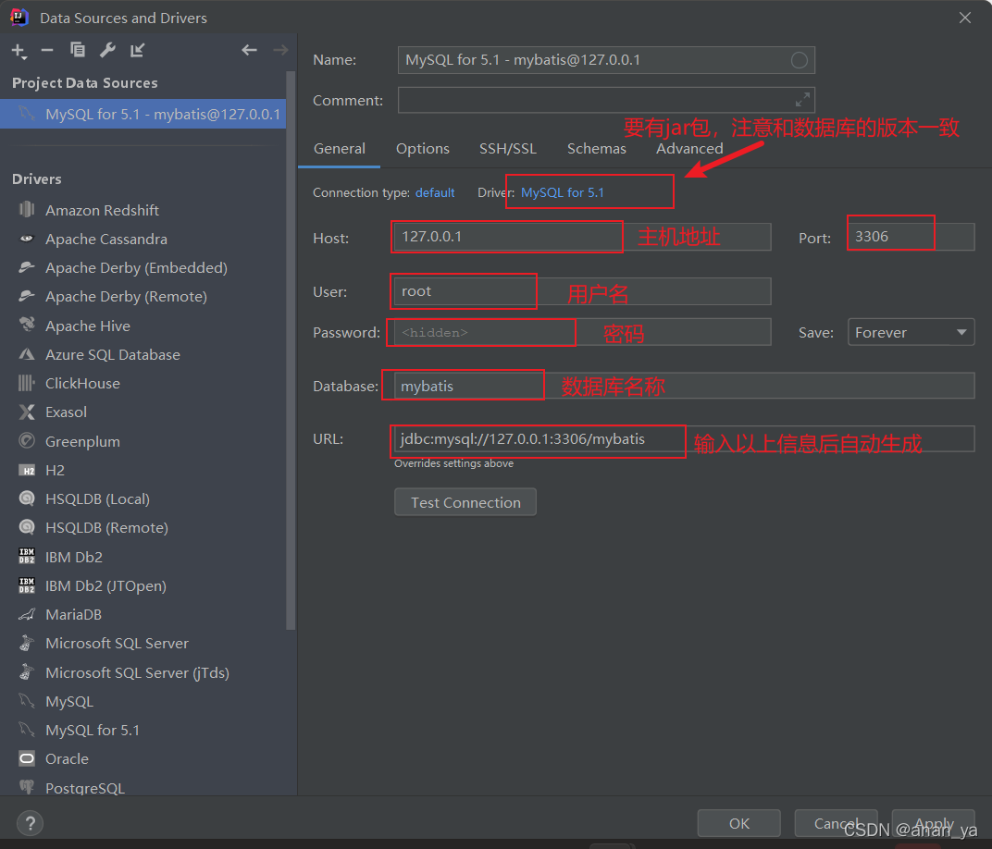The image size is (992, 849).
Task: Remove selected data source with minus icon
Action: tap(47, 50)
